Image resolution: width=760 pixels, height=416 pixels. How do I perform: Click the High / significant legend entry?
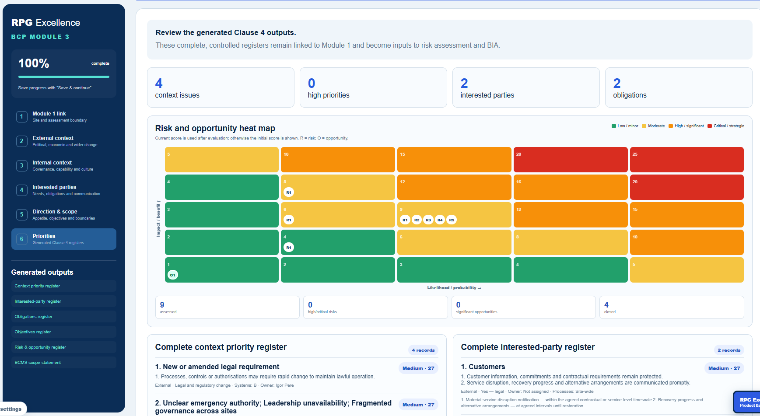686,126
